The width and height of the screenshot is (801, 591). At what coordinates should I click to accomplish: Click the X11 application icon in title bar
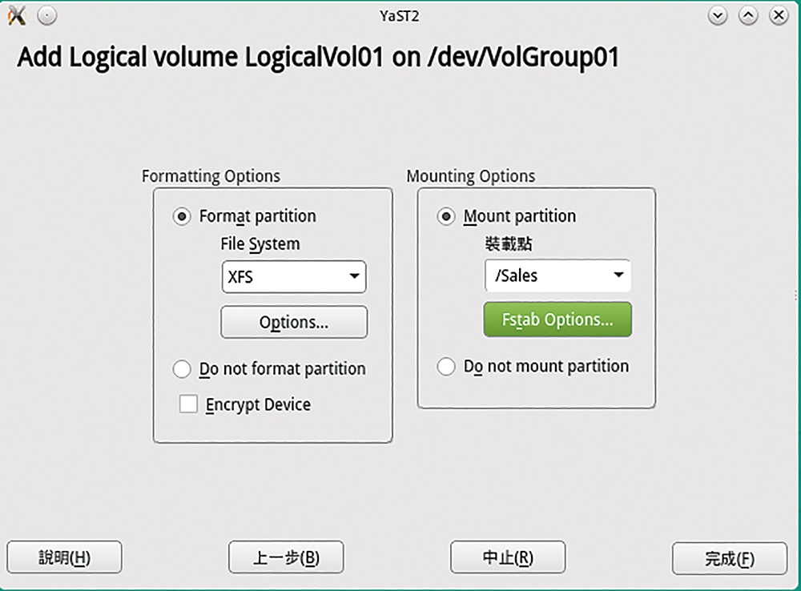tap(17, 16)
